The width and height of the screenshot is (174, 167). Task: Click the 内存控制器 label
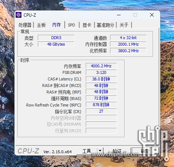[x=96, y=44]
